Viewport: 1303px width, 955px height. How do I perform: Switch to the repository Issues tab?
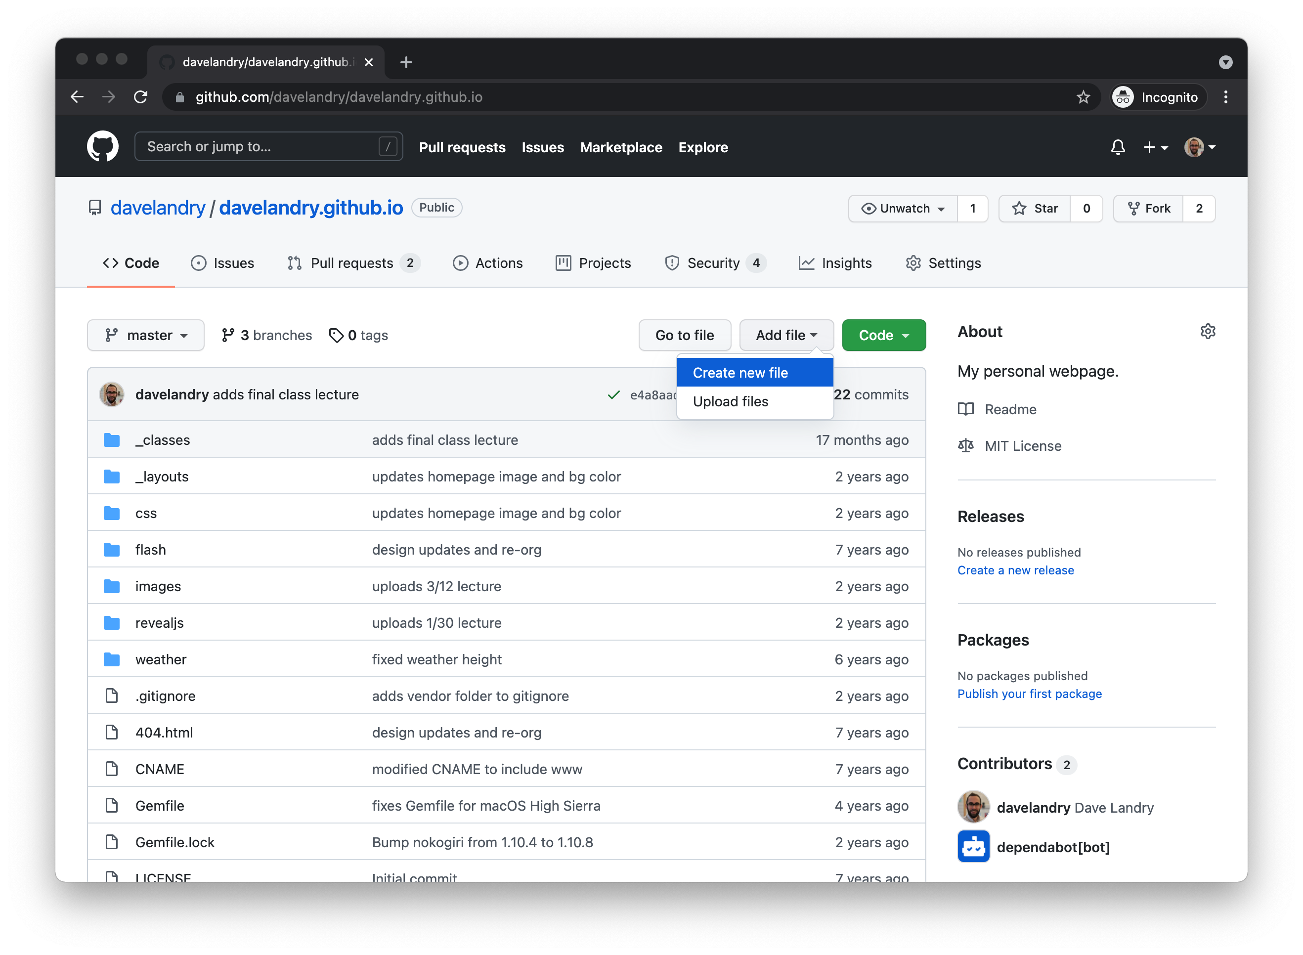tap(222, 263)
